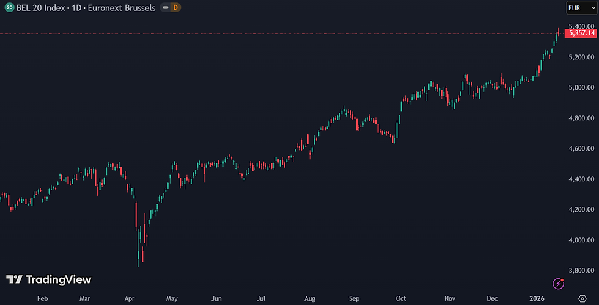Open the EUR currency dropdown

(581, 8)
